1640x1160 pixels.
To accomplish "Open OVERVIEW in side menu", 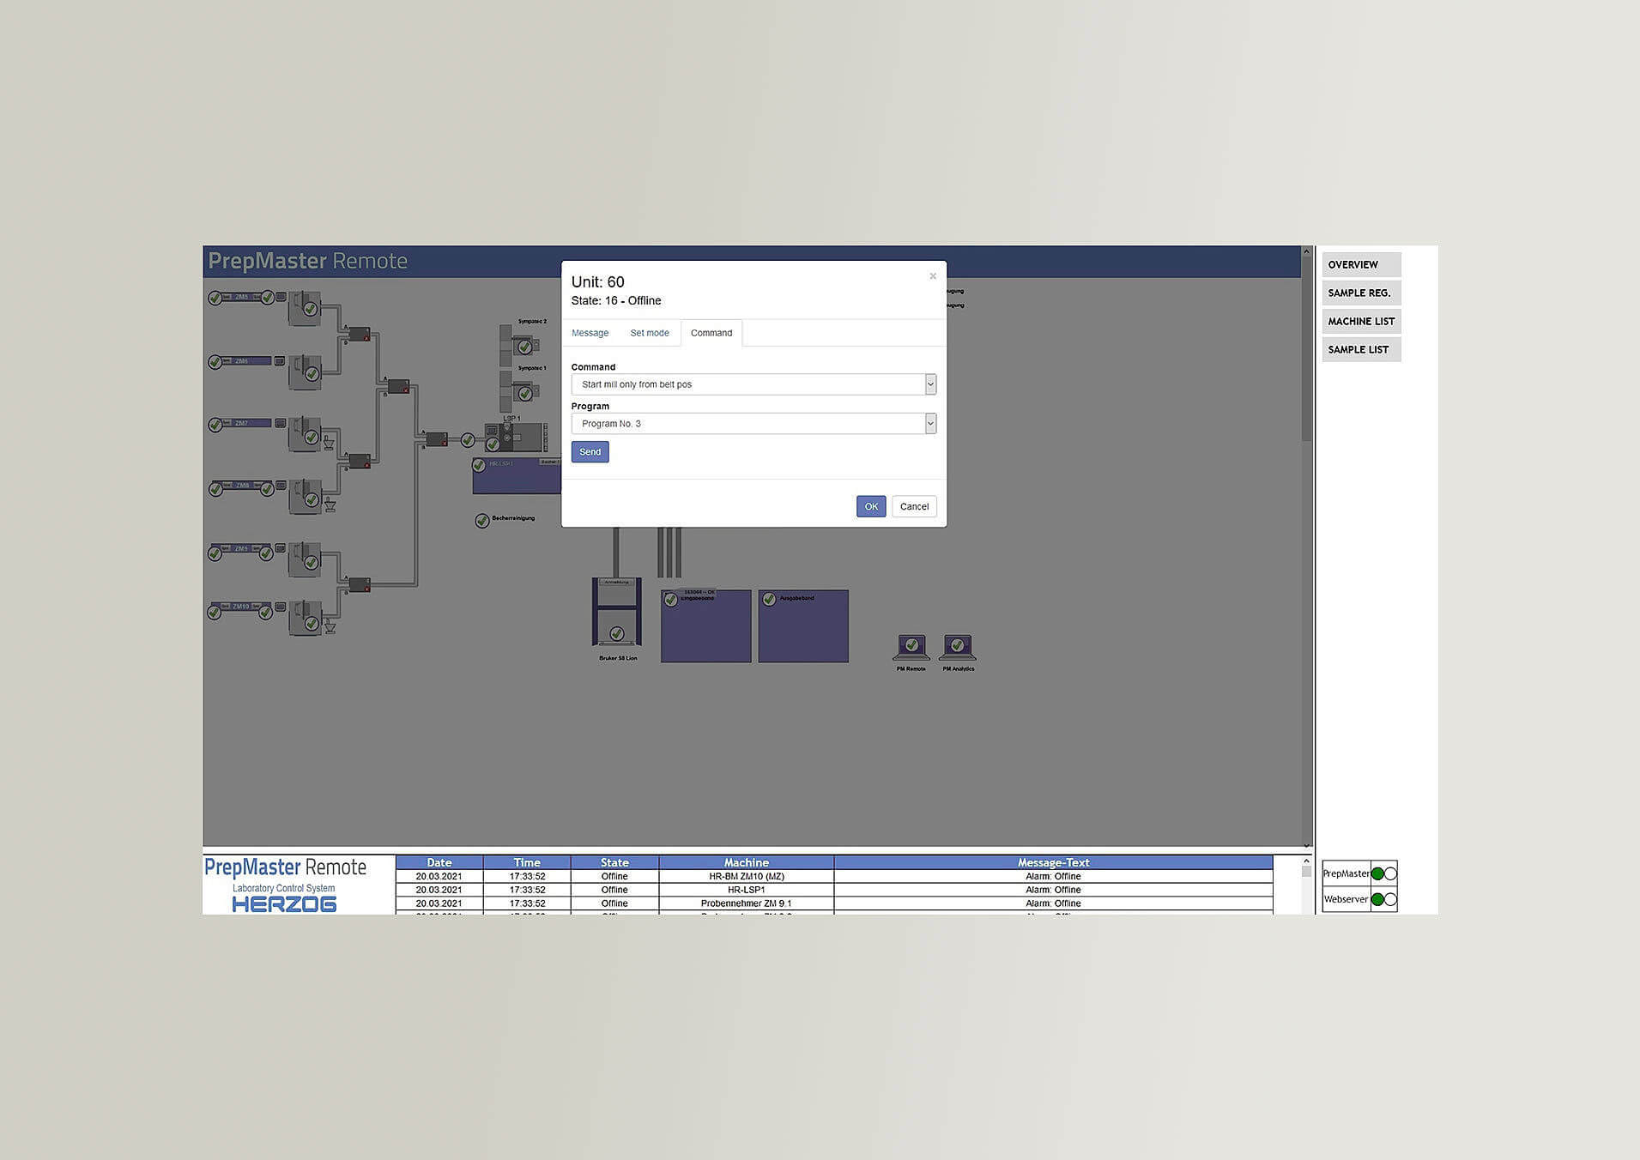I will tap(1361, 264).
